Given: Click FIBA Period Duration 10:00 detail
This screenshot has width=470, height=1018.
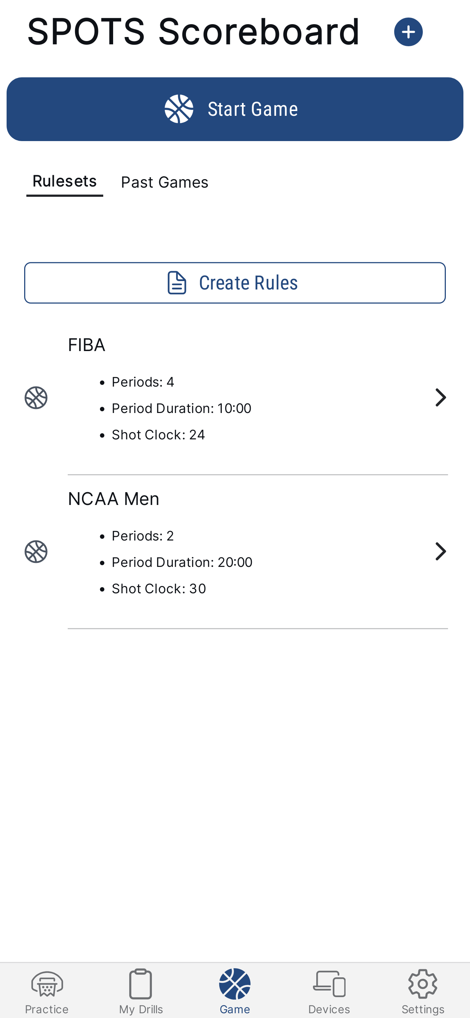Looking at the screenshot, I should point(181,409).
